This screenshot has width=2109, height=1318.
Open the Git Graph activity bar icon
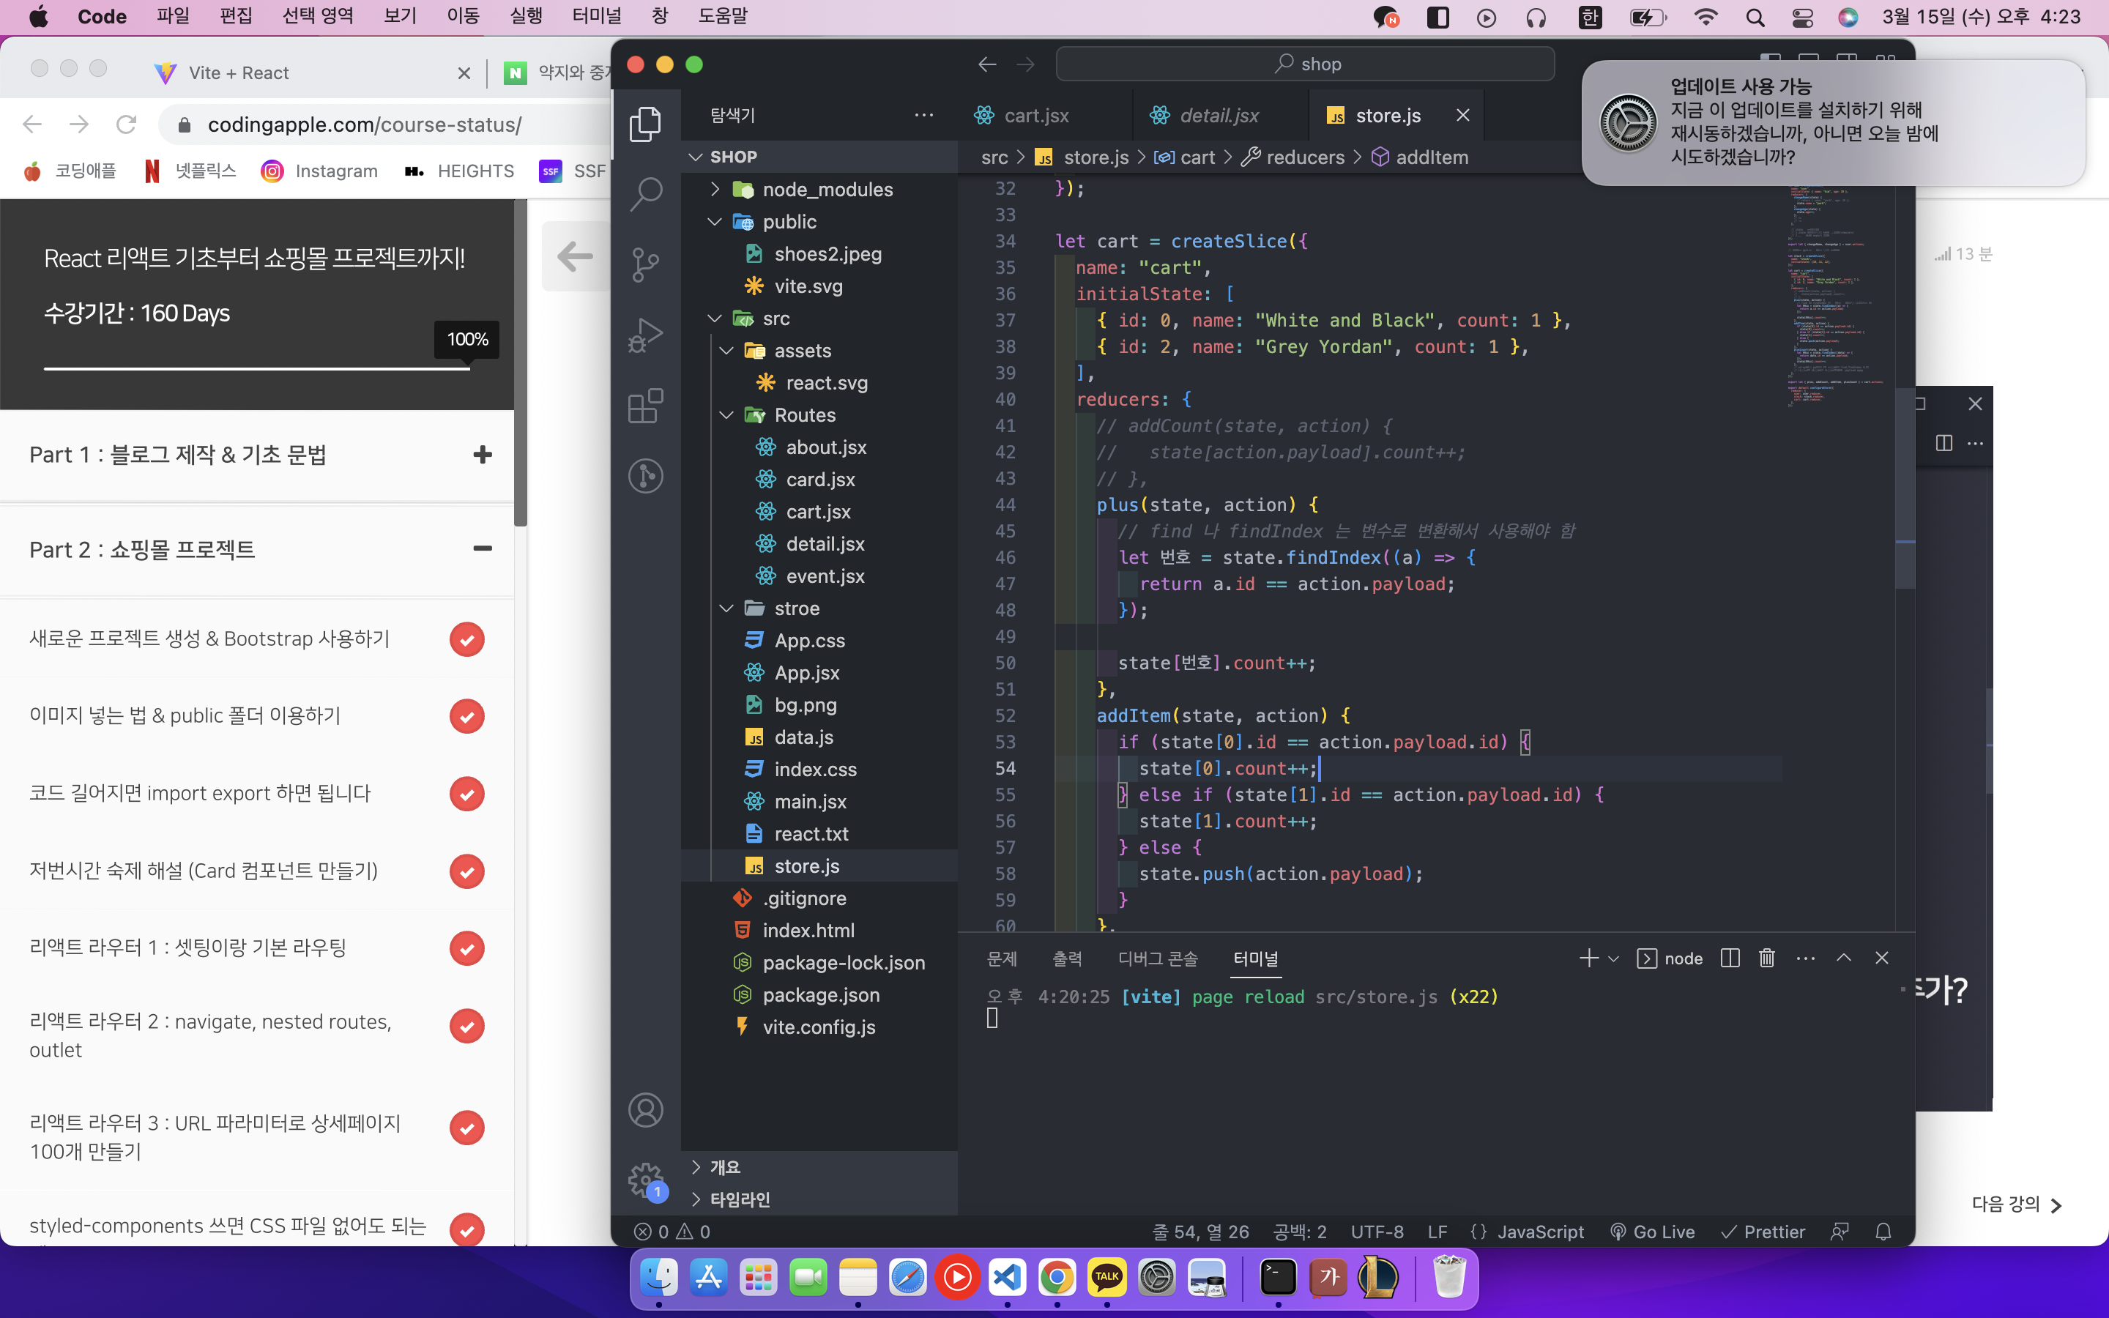tap(645, 476)
